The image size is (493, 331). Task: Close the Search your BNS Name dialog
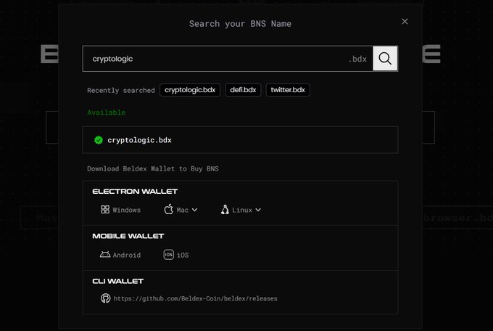[x=405, y=22]
